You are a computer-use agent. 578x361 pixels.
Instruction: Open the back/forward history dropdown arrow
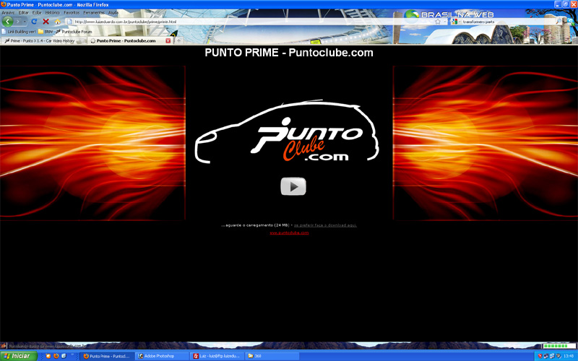[x=25, y=22]
